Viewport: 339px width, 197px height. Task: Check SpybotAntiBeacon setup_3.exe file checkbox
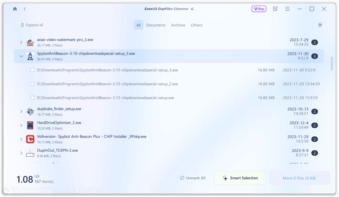coord(32,70)
